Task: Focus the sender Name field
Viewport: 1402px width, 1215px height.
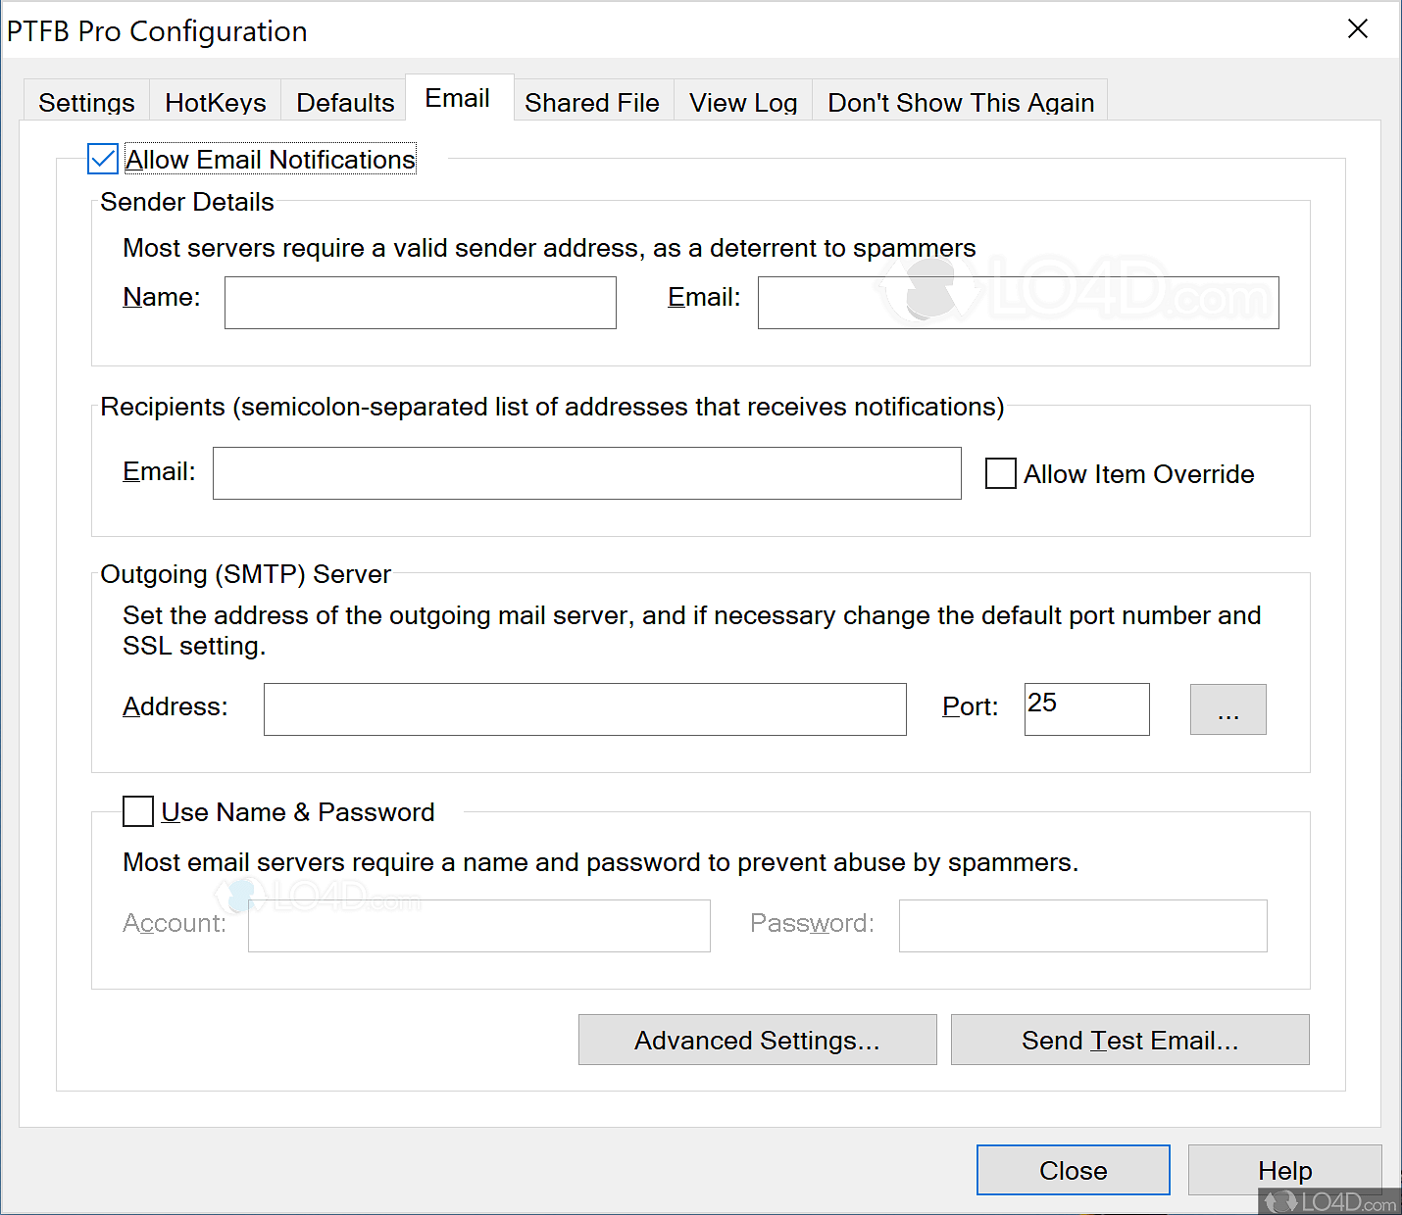Action: (x=421, y=303)
